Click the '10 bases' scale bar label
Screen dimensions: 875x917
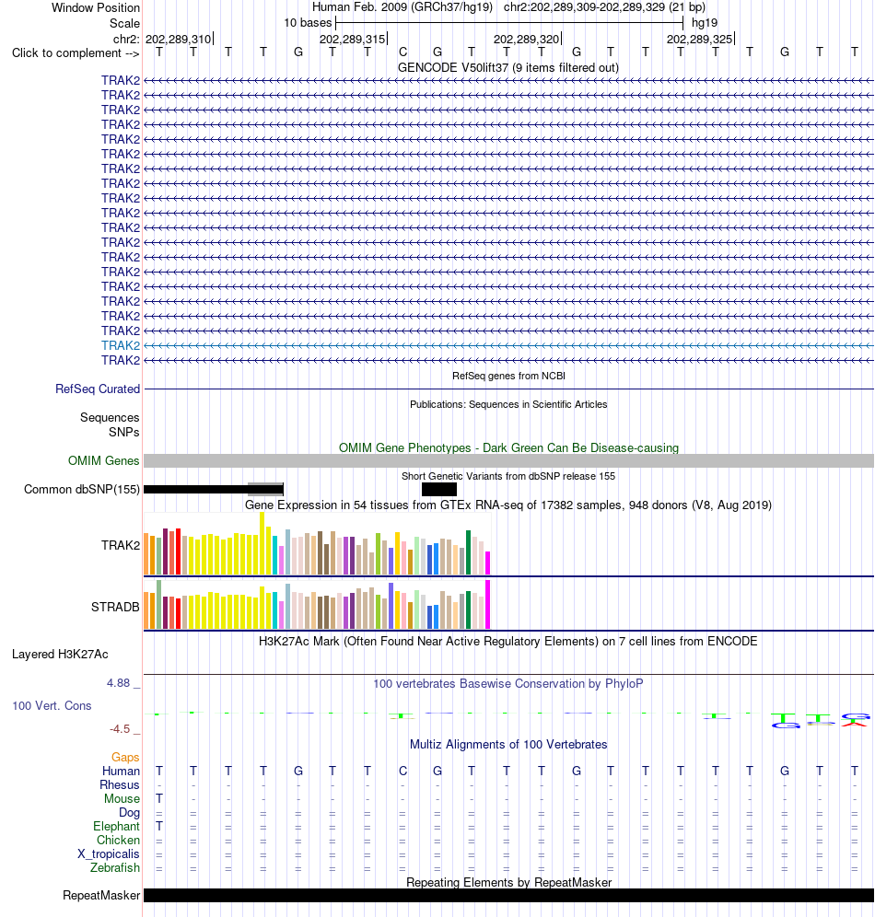click(x=308, y=23)
